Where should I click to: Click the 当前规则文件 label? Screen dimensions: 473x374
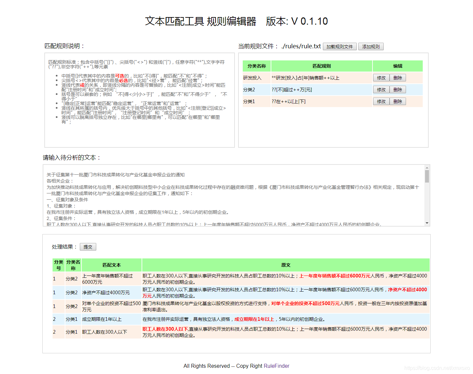pos(258,46)
